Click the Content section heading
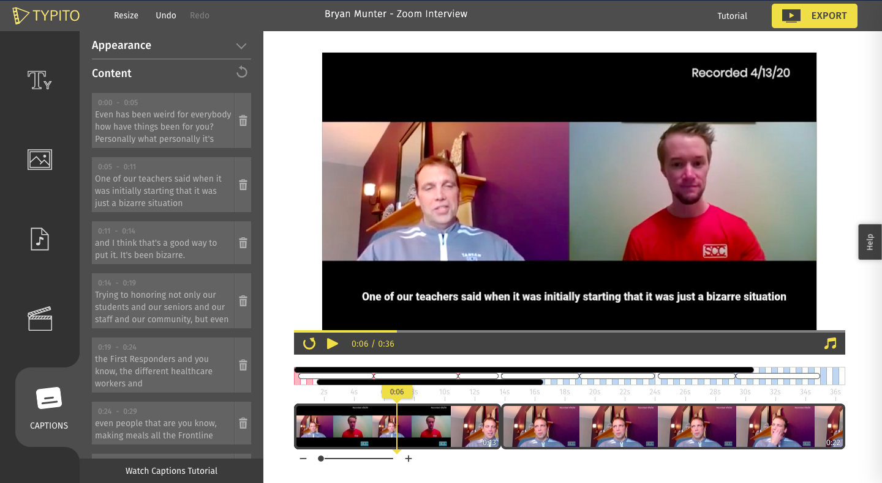 tap(111, 73)
